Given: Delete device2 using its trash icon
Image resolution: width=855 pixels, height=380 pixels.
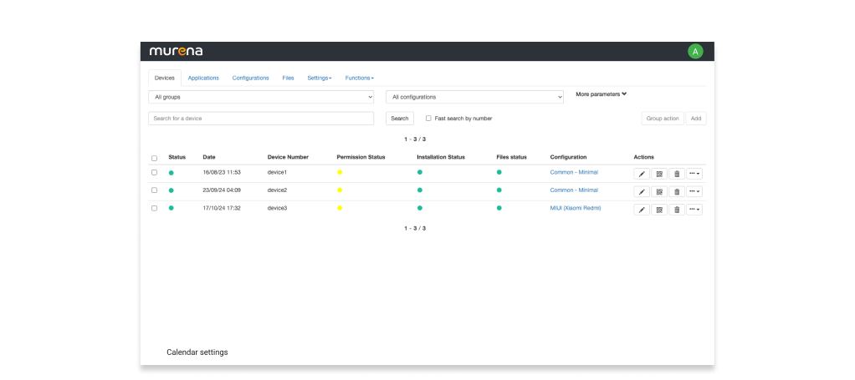Looking at the screenshot, I should 677,192.
